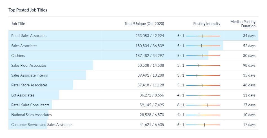Image resolution: width=267 pixels, height=138 pixels.
Task: Select the Retail Sales Consultants job title
Action: [30, 105]
